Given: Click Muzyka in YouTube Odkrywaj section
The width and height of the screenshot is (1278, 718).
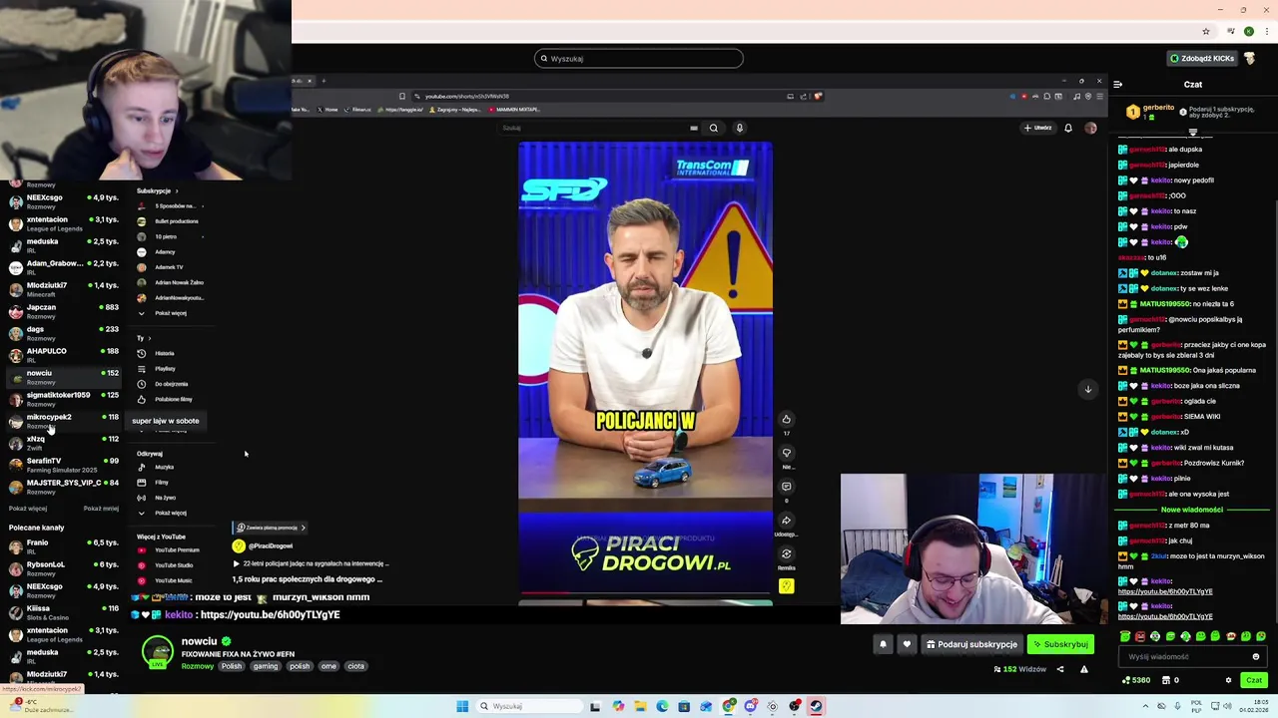Looking at the screenshot, I should point(164,467).
